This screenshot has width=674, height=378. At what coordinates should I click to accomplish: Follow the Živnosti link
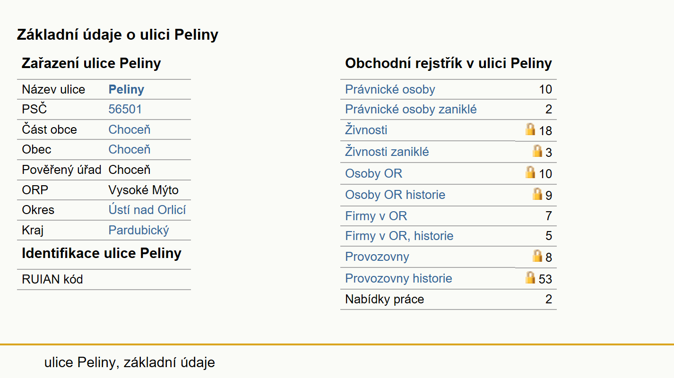[366, 129]
